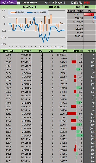This screenshot has width=96, height=163.
Task: Click the OpenPos: 0 label
Action: [30, 3]
